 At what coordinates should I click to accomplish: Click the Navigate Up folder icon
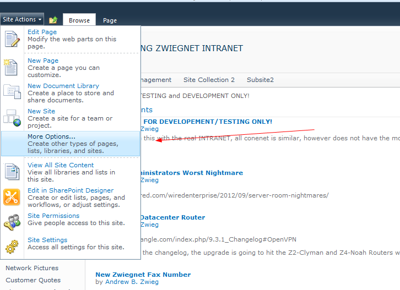click(53, 20)
